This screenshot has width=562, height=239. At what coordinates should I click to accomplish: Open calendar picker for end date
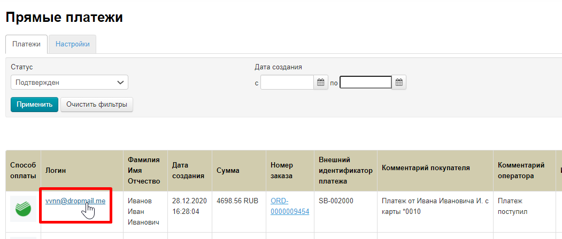(x=399, y=83)
